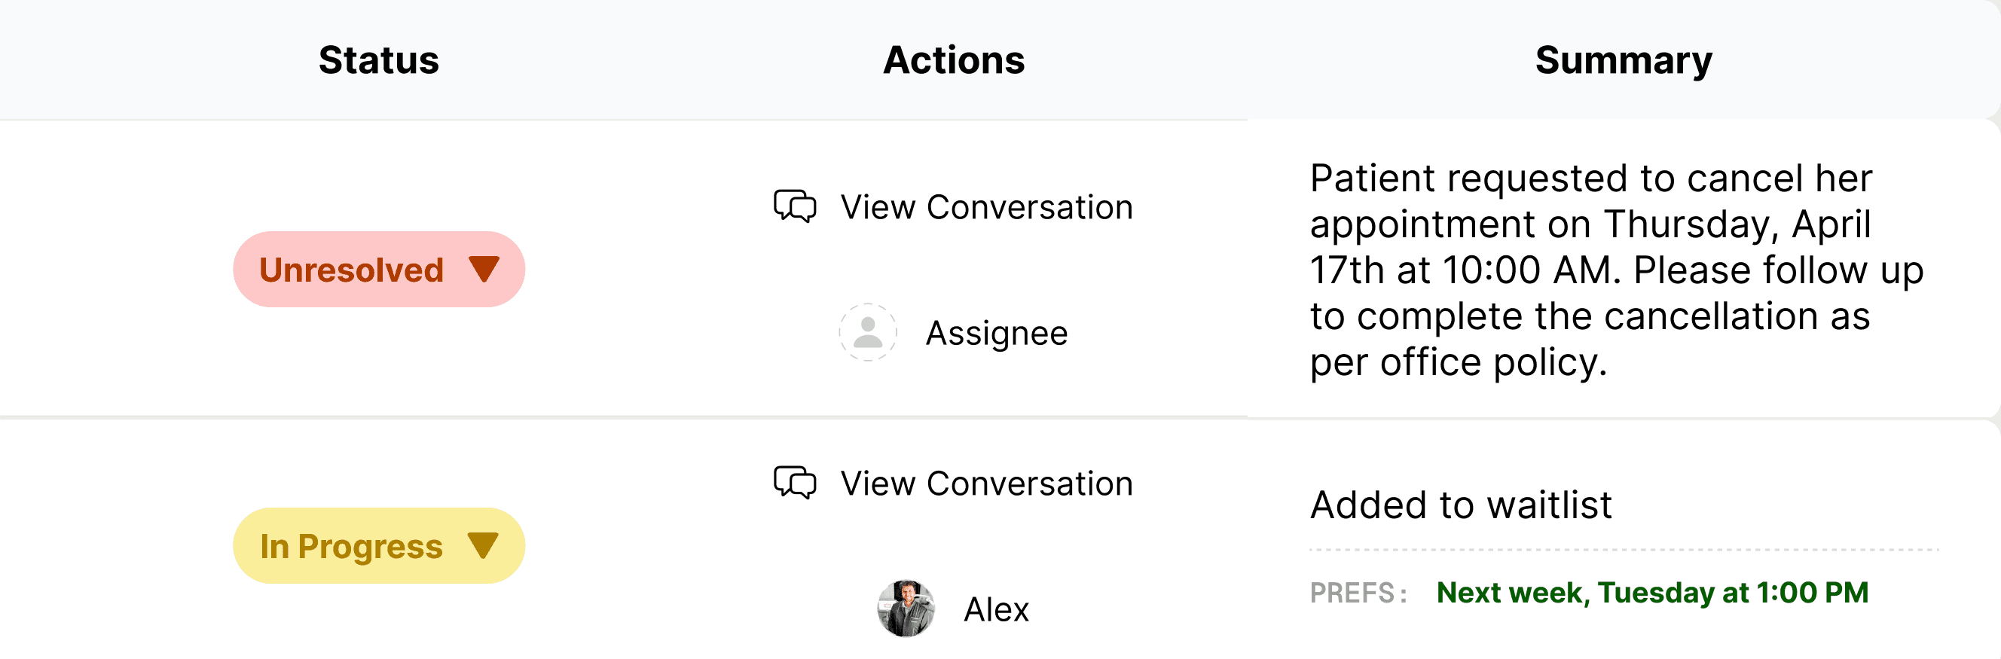2001x659 pixels.
Task: Click the empty assignee placeholder avatar icon
Action: click(868, 332)
